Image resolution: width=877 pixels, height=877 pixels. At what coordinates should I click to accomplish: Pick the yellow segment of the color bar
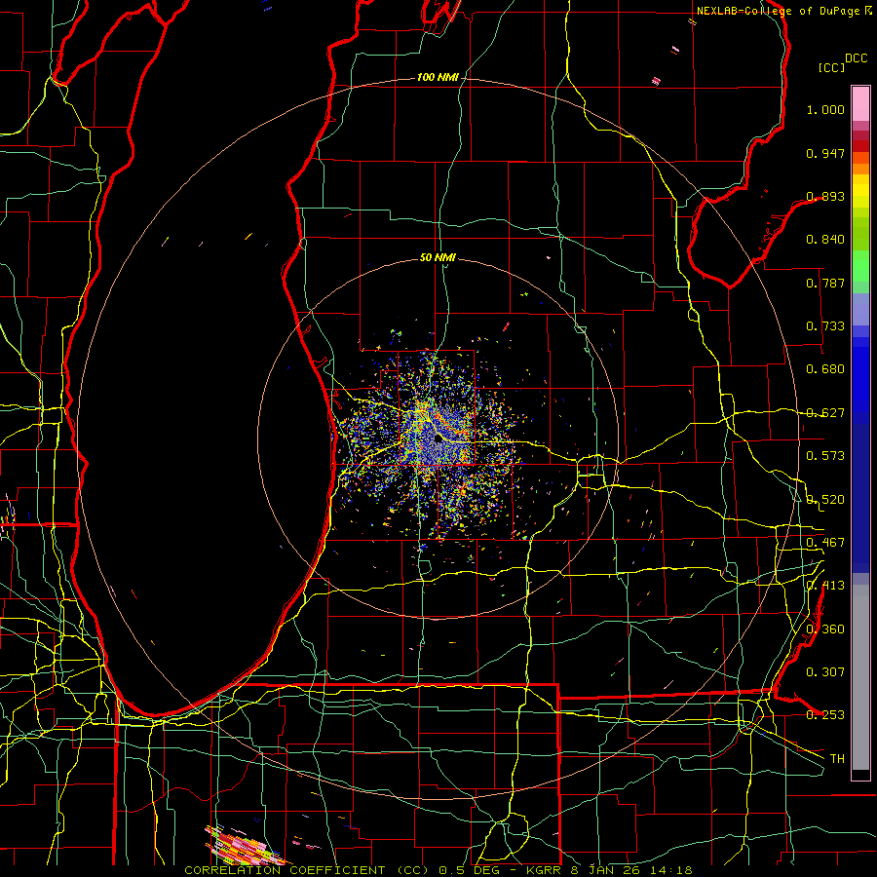[860, 191]
